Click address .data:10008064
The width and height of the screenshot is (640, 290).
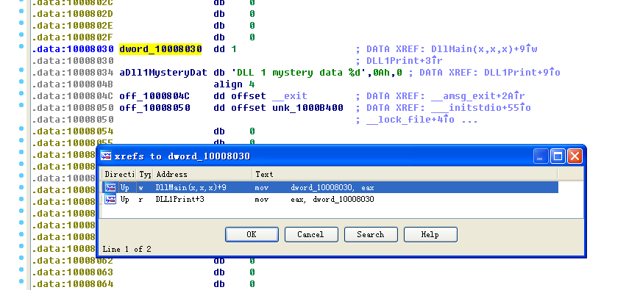73,283
